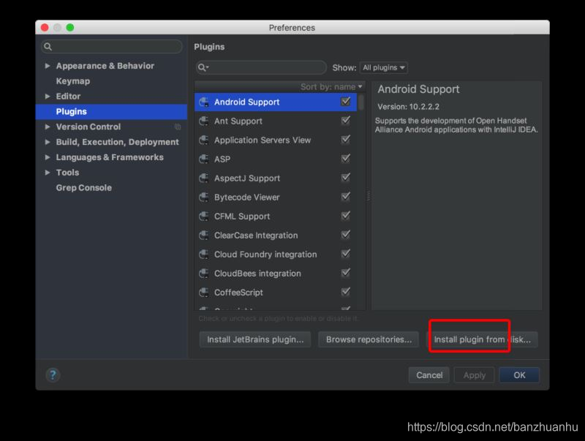The image size is (585, 441).
Task: Click Install JetBrains plugin button
Action: coord(255,339)
